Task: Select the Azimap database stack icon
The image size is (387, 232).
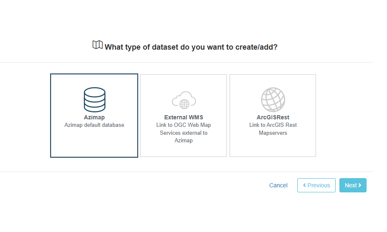Action: (x=94, y=100)
